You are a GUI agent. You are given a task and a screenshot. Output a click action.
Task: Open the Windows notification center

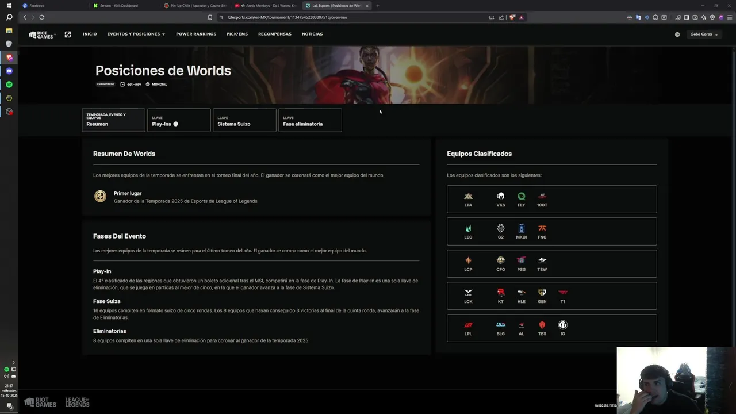(9, 406)
